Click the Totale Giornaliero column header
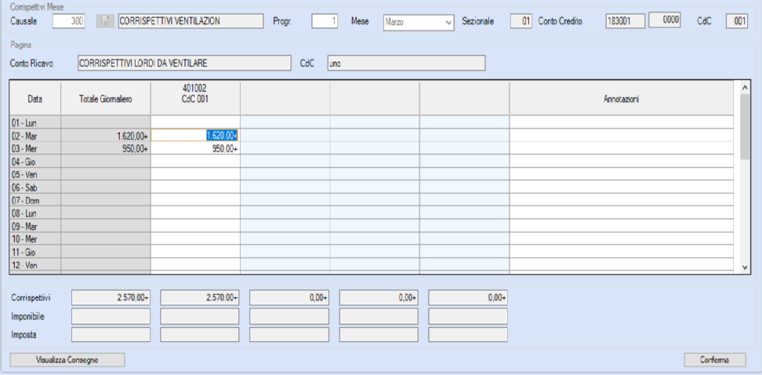Viewport: 762px width, 375px height. click(x=106, y=99)
